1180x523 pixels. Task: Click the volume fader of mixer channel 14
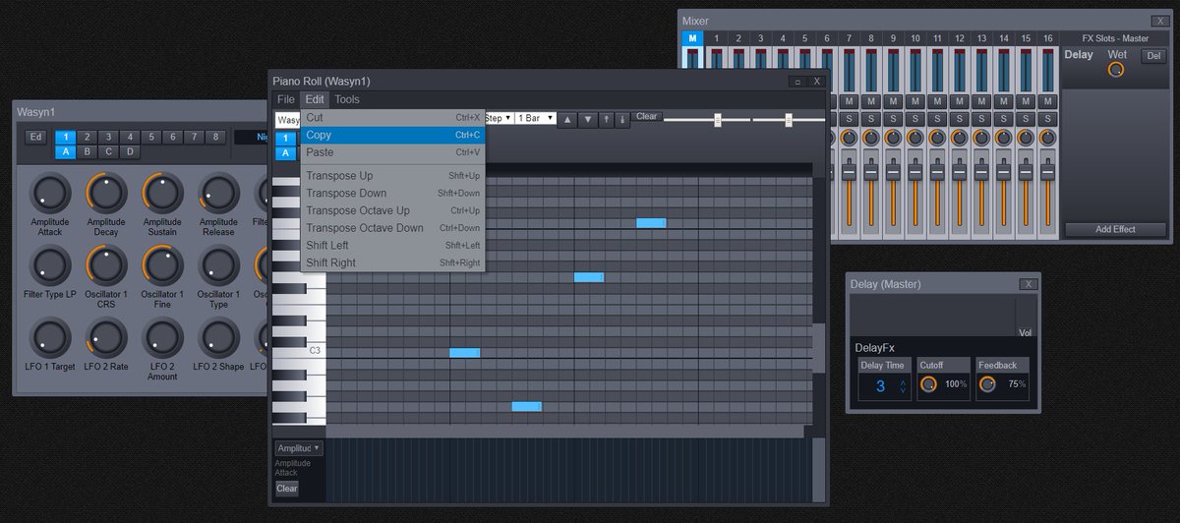(1003, 172)
